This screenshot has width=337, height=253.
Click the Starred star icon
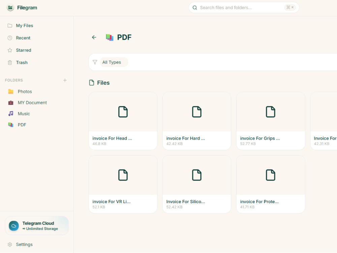pyautogui.click(x=10, y=50)
